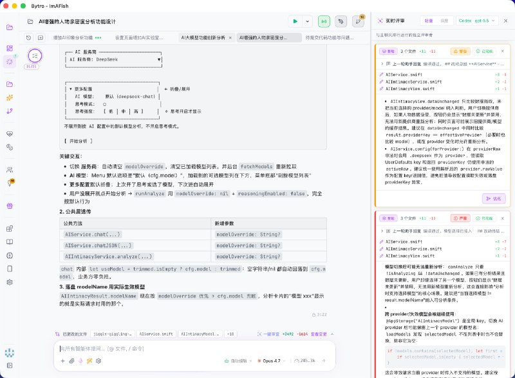Click the orange 警告 badge

460,52
